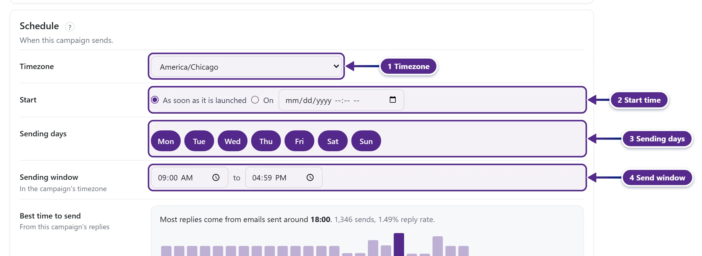
Task: Click the 'Schedule' section heading
Action: 39,26
